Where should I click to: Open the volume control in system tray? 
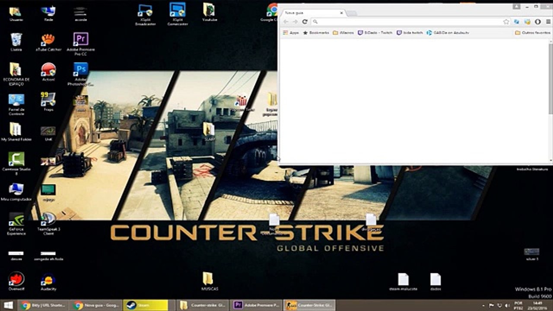507,306
